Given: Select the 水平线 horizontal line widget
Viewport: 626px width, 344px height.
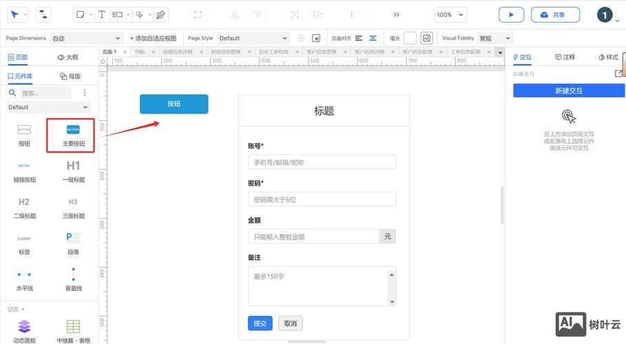Looking at the screenshot, I should pos(24,281).
